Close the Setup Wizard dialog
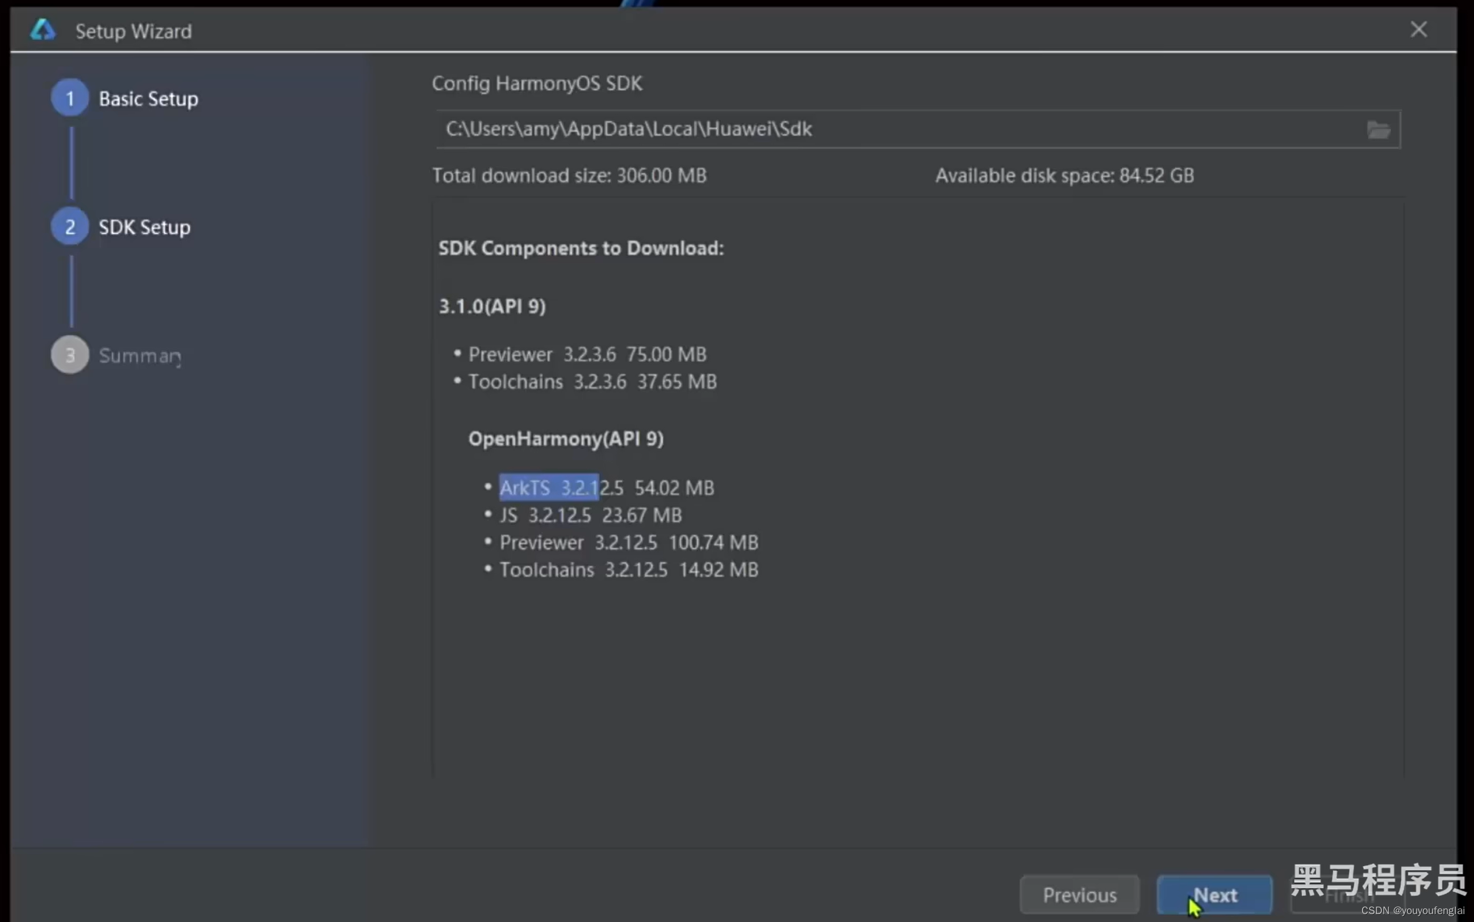The width and height of the screenshot is (1474, 922). coord(1418,30)
